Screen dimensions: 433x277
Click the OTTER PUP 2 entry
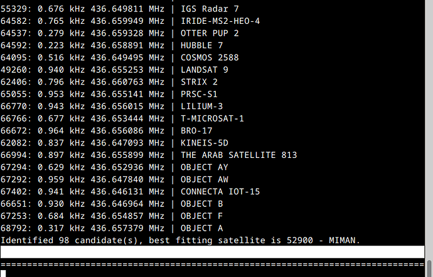(120, 33)
